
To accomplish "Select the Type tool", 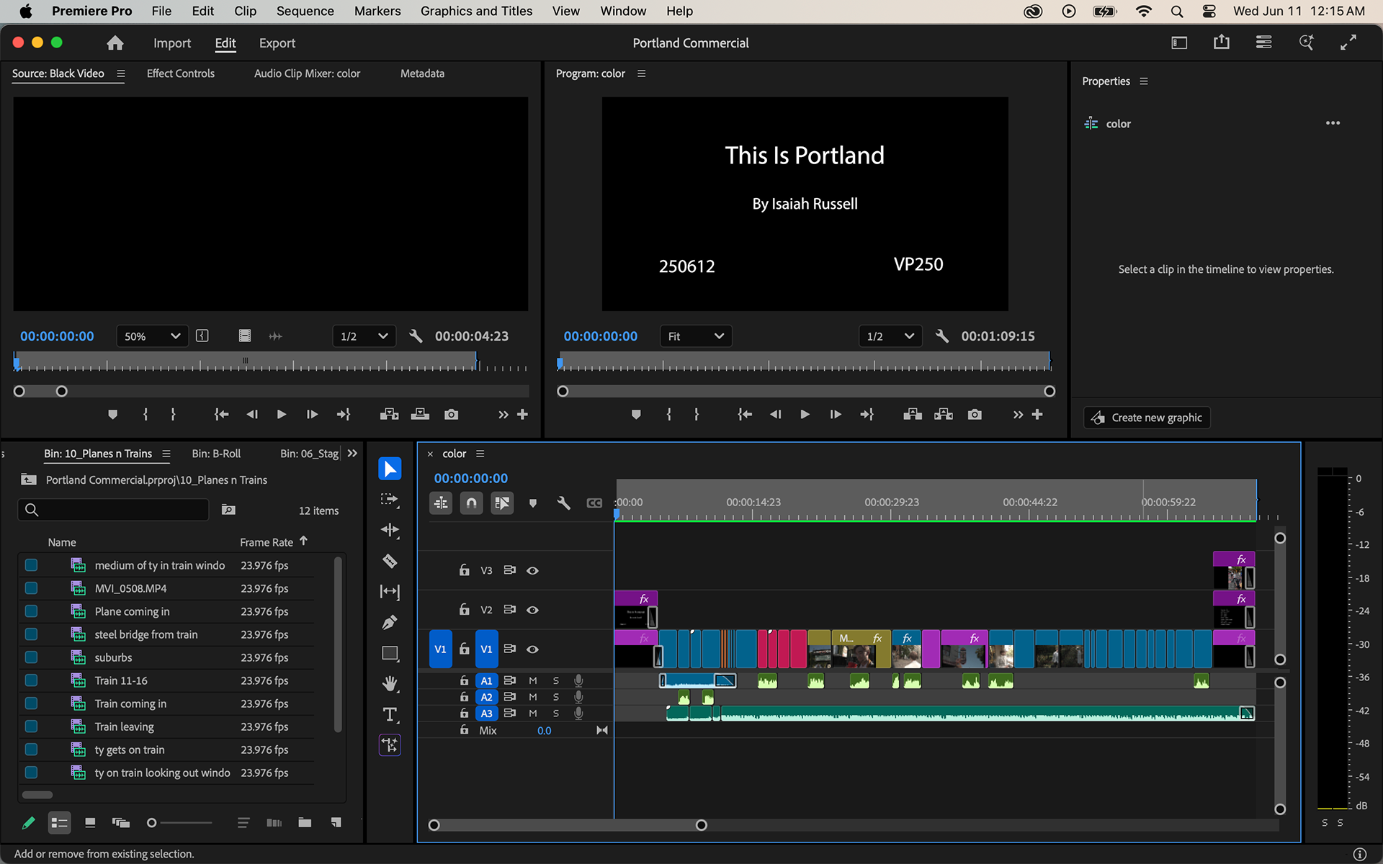I will (x=390, y=714).
